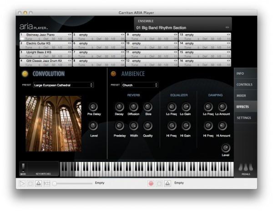Click the Keyswitches display area

tap(43, 168)
